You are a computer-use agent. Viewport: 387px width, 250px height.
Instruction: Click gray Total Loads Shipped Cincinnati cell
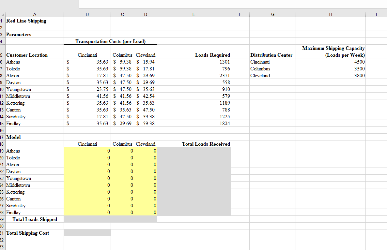click(87, 219)
